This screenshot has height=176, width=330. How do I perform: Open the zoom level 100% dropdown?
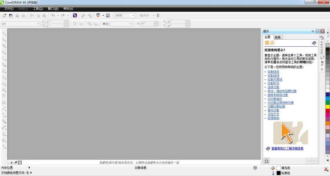pos(133,15)
